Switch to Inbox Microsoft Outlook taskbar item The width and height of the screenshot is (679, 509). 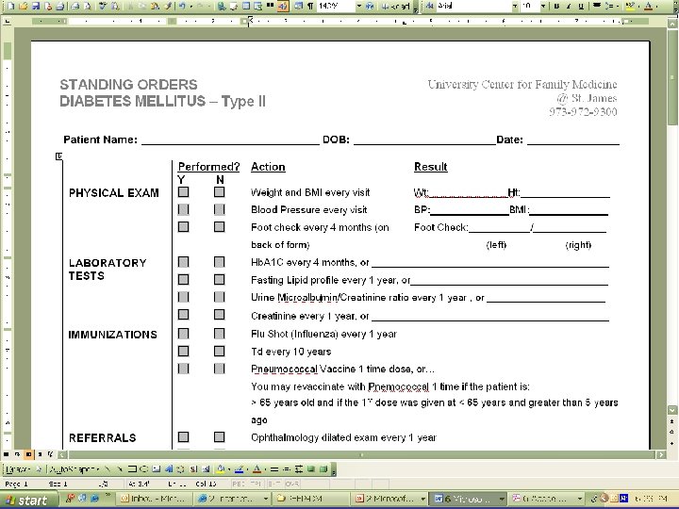click(x=155, y=499)
